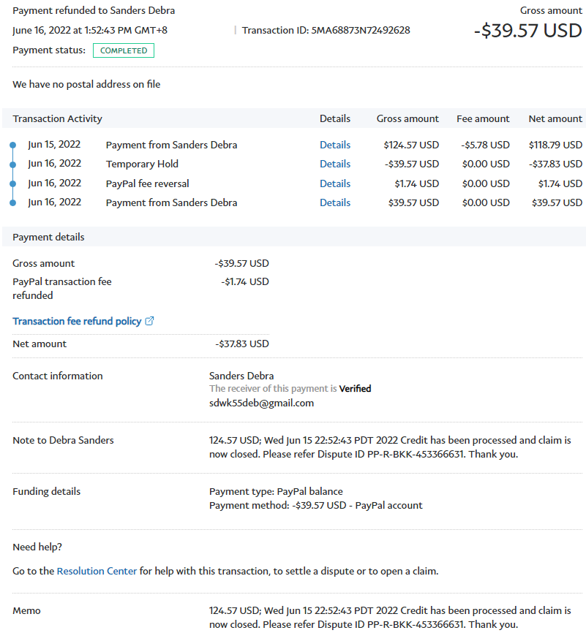The height and width of the screenshot is (633, 586).
Task: Click the COMPLETED payment status badge
Action: coord(124,50)
